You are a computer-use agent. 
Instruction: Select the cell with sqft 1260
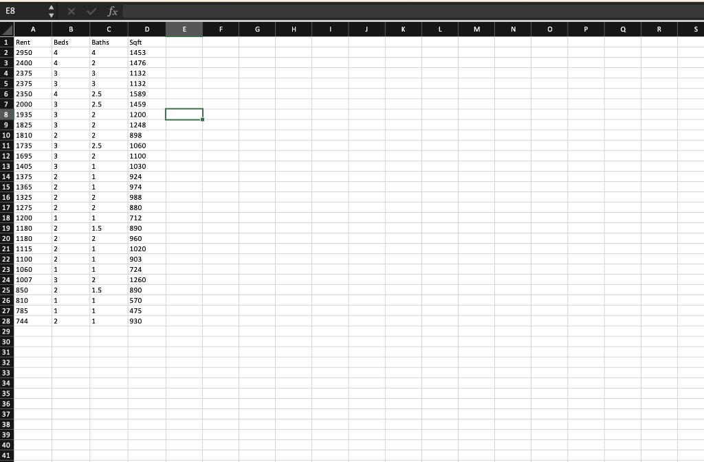point(147,279)
